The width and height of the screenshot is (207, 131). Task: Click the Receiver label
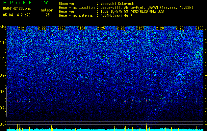click(67, 11)
